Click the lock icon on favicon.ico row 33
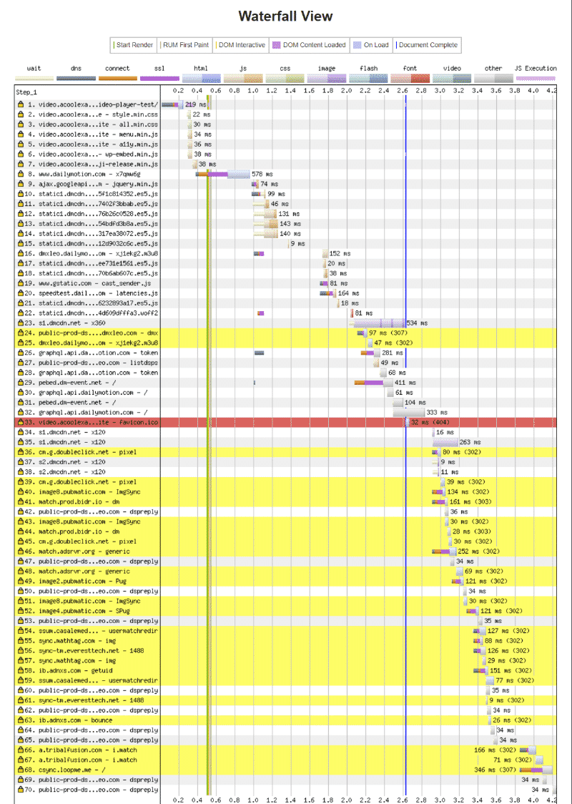The width and height of the screenshot is (572, 804). pyautogui.click(x=21, y=423)
